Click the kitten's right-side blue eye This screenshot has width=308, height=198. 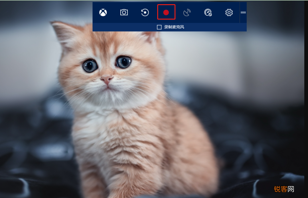coord(123,62)
